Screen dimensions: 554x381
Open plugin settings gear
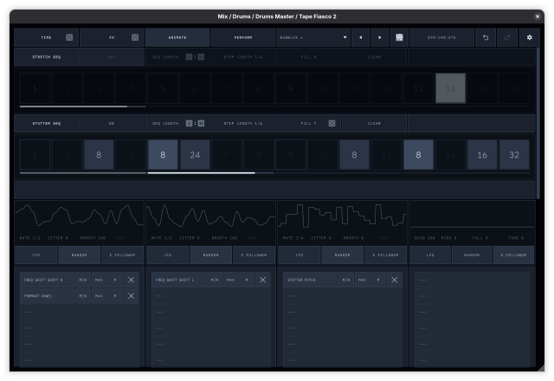pos(529,37)
